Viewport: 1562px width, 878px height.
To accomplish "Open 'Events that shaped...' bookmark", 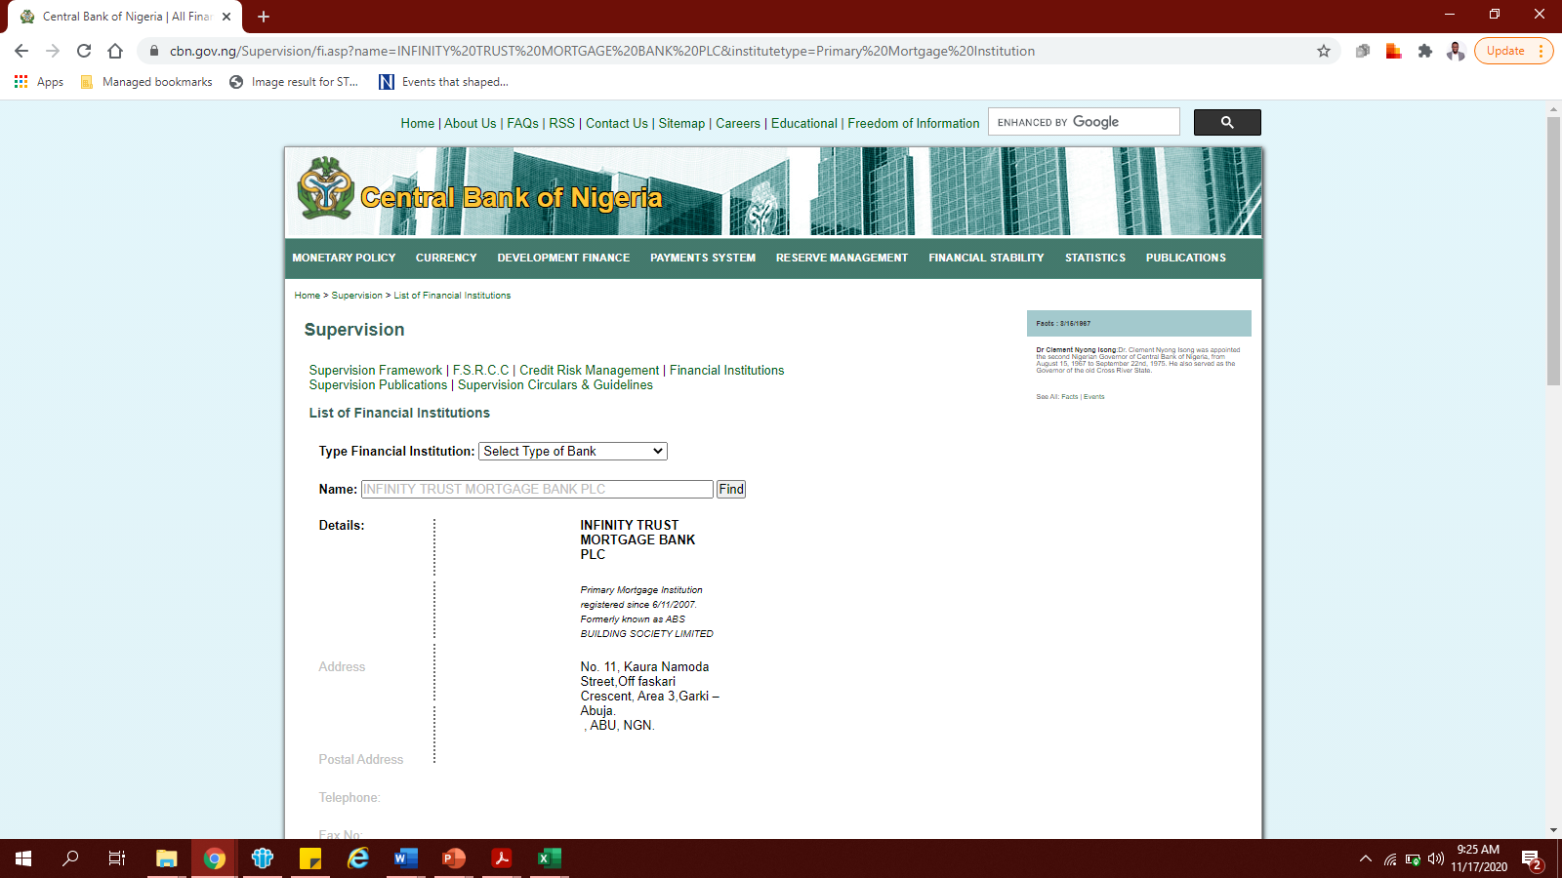I will pos(444,82).
